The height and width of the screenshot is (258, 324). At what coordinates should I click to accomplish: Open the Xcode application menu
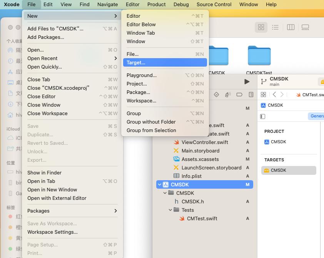(x=12, y=4)
